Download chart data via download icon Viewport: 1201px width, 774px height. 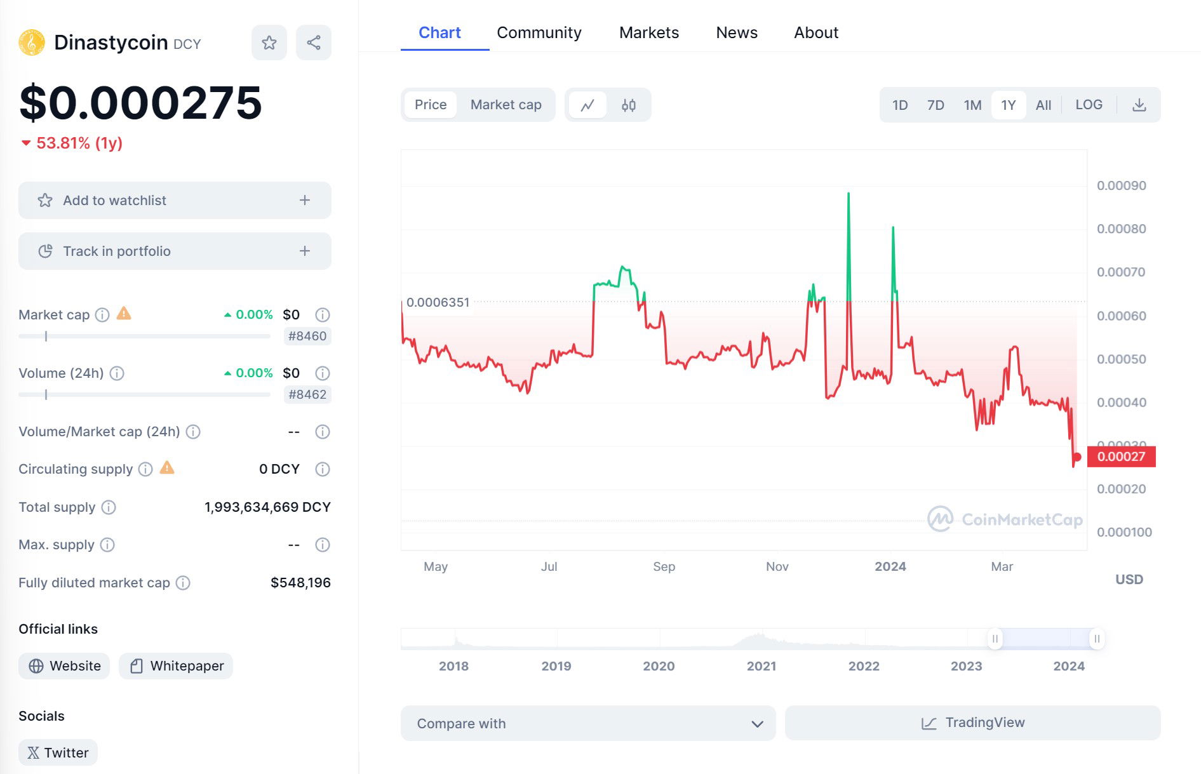pyautogui.click(x=1139, y=105)
